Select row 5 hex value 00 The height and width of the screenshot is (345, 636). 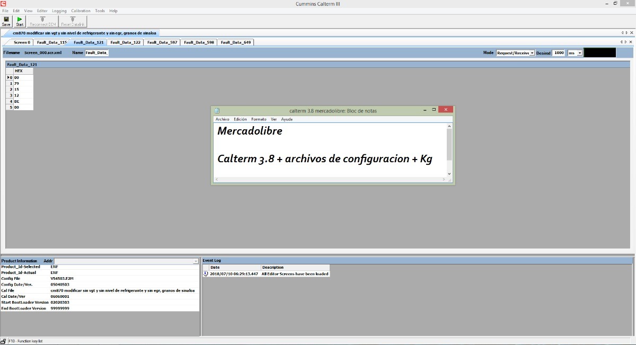23,107
